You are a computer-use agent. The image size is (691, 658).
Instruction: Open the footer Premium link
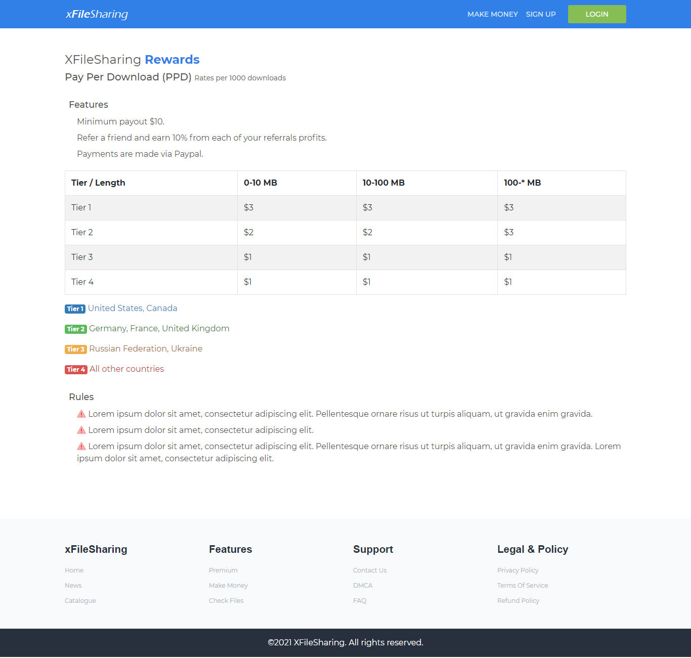pos(223,570)
